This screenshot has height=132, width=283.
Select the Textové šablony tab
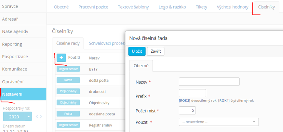click(x=133, y=7)
